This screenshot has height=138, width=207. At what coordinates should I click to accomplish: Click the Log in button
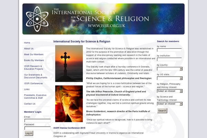pyautogui.click(x=29, y=133)
